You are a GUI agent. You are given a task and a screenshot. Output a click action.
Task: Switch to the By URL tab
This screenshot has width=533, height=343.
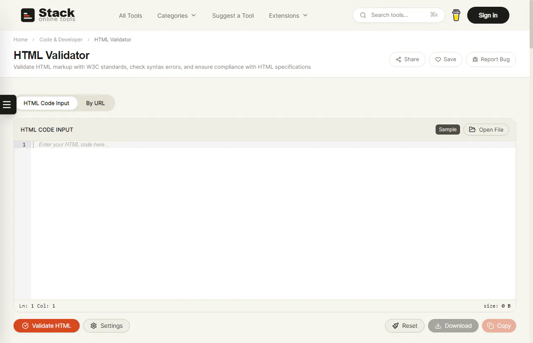[95, 103]
